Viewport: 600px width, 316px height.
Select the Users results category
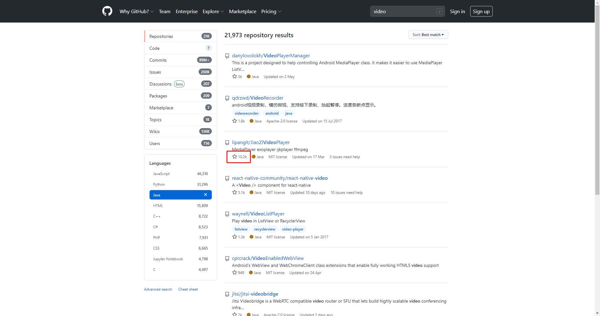pyautogui.click(x=181, y=143)
